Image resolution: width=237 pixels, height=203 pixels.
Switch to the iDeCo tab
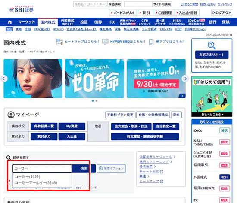tap(196, 22)
